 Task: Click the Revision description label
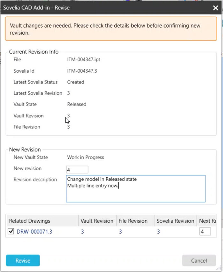[35, 180]
